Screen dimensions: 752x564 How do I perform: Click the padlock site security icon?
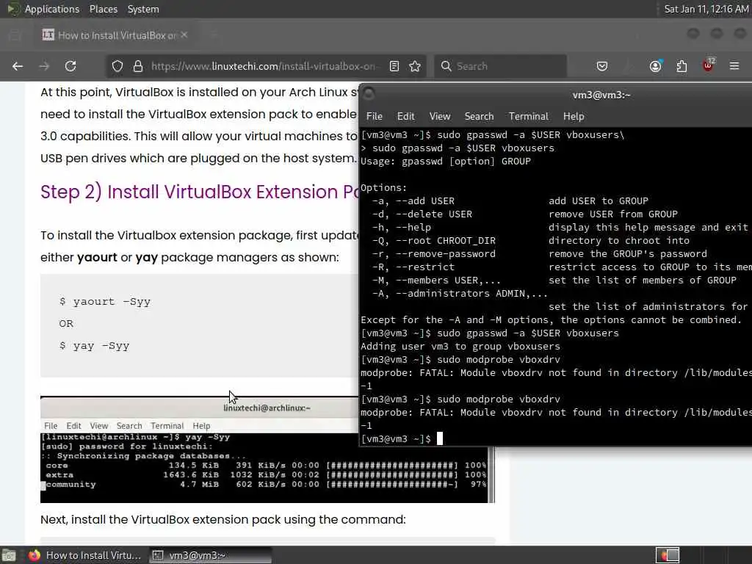tap(137, 66)
